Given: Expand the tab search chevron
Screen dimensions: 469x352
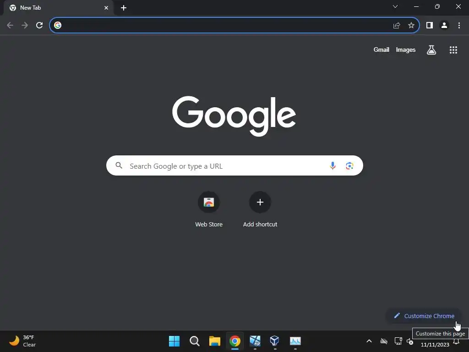Looking at the screenshot, I should click(395, 6).
